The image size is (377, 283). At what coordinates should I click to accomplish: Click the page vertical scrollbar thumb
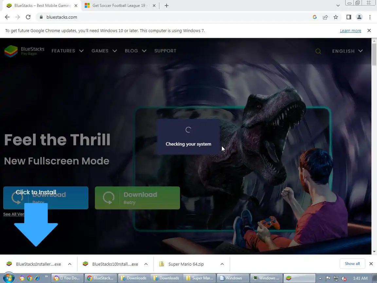point(374,54)
